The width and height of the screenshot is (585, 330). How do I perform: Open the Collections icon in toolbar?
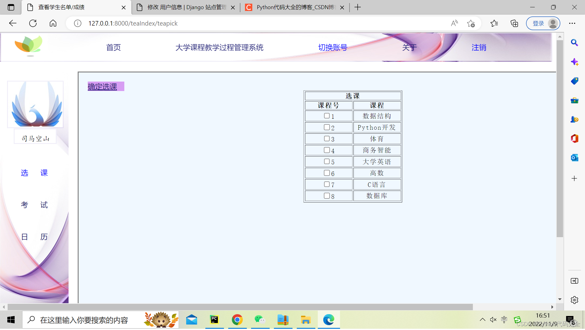(x=514, y=23)
